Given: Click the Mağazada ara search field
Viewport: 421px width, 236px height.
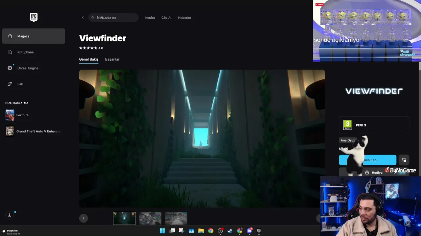Looking at the screenshot, I should [113, 18].
